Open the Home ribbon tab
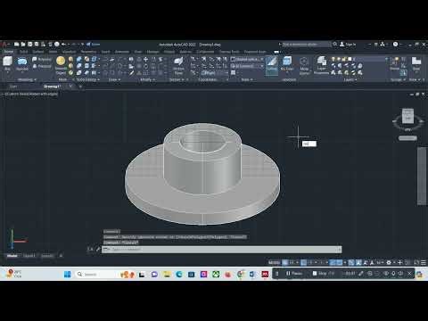Viewport: 428px width, 321px height. click(x=9, y=52)
